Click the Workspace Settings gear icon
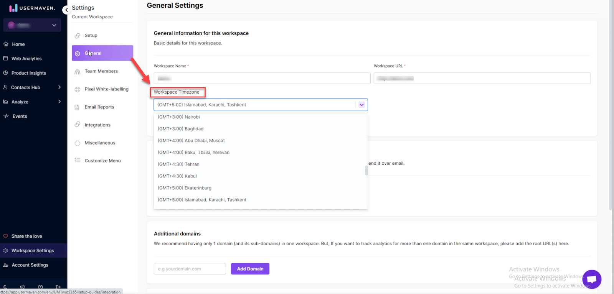This screenshot has height=294, width=614. point(6,251)
